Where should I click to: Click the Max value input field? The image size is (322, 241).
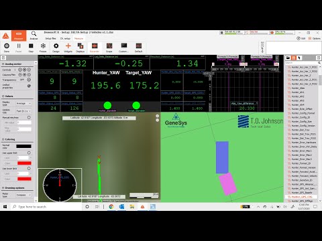[24, 129]
